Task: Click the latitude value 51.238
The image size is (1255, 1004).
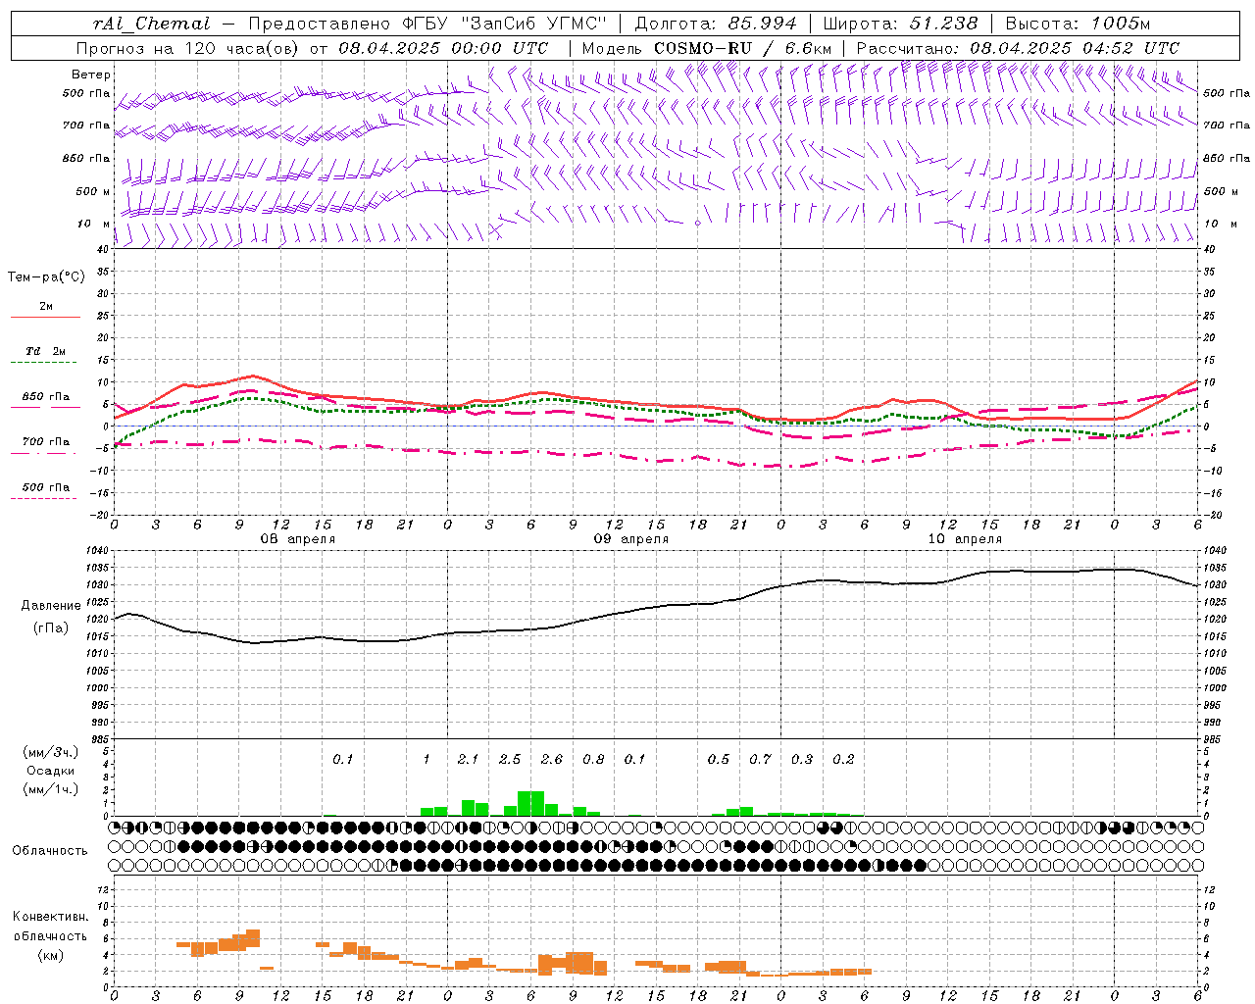Action: coord(943,24)
